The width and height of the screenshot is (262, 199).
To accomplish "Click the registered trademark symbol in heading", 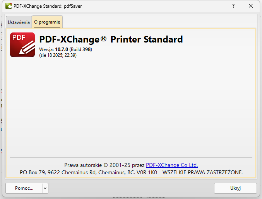I will click(104, 39).
